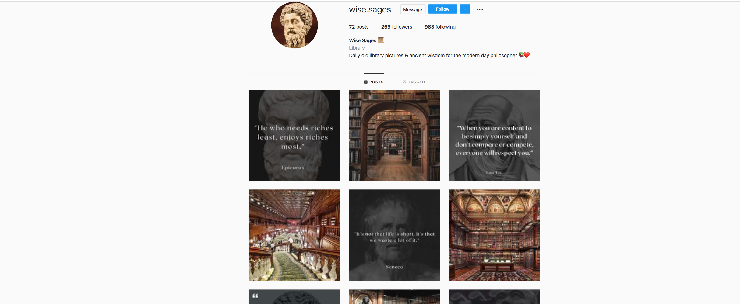This screenshot has height=304, width=740.
Task: Click the Tagged person icon
Action: pyautogui.click(x=404, y=82)
